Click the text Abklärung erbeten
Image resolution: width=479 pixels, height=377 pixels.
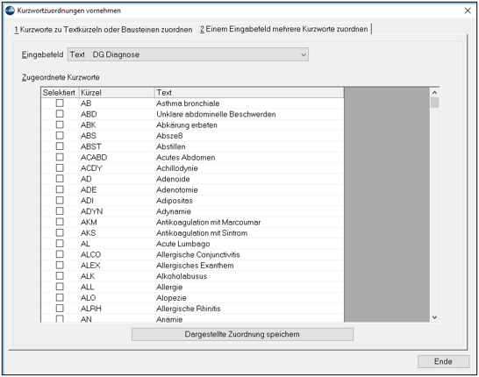pyautogui.click(x=187, y=125)
